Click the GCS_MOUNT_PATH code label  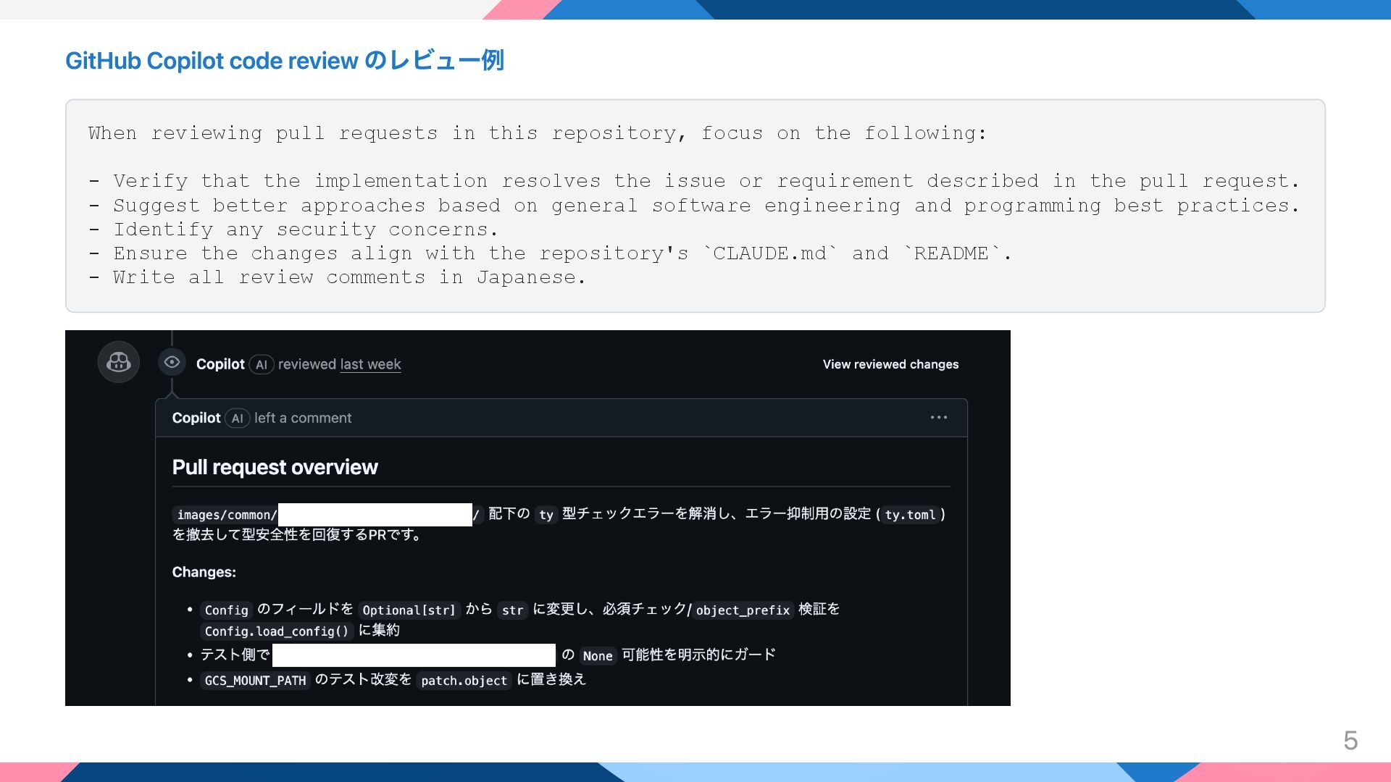tap(255, 681)
